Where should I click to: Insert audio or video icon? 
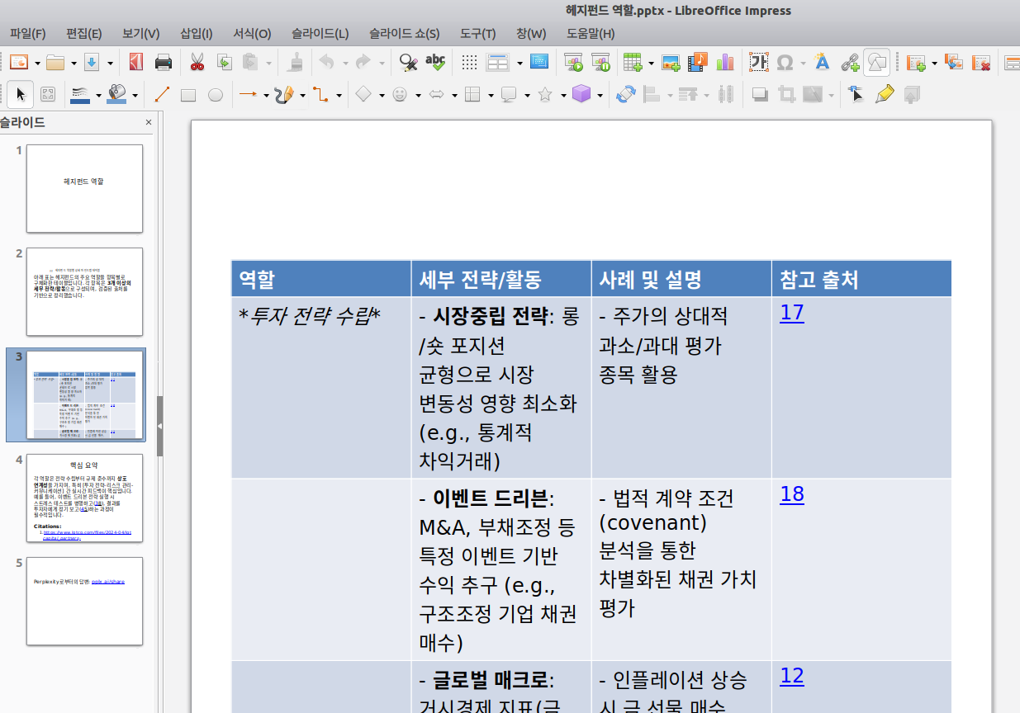click(698, 62)
